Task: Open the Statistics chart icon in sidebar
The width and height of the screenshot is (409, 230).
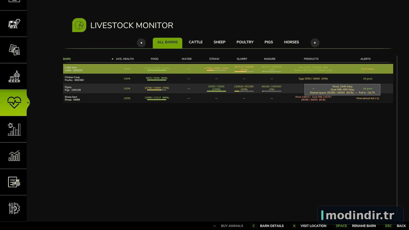Action: coord(14,156)
